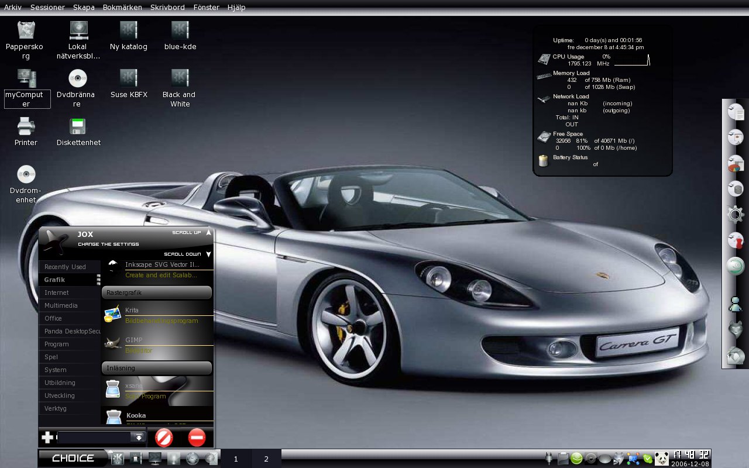Viewport: 749px width, 468px height.
Task: Select the Dvdbrännare desktop icon
Action: coord(77,88)
